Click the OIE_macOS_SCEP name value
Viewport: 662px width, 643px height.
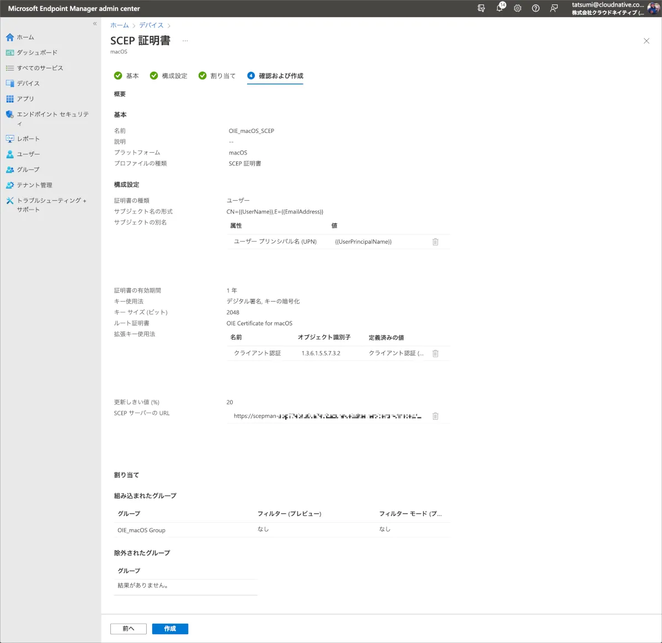[252, 131]
